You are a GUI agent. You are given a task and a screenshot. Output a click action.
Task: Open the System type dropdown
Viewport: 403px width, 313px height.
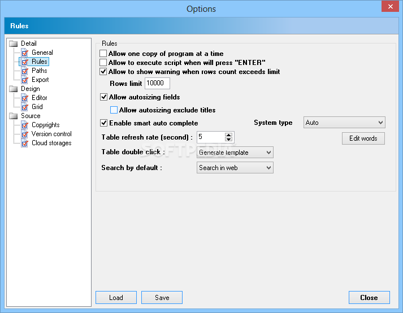(344, 123)
